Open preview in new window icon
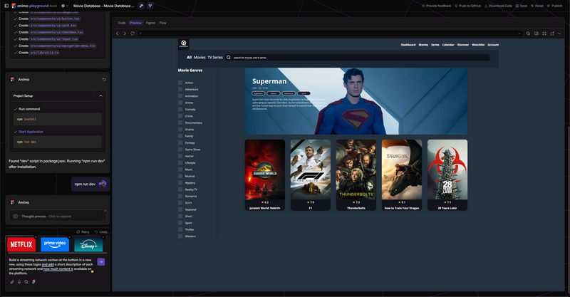The image size is (570, 297). 552,33
